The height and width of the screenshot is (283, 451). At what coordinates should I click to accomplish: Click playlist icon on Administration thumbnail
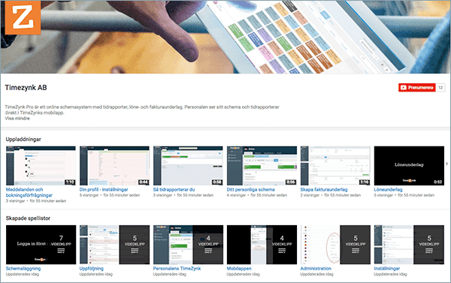point(356,251)
